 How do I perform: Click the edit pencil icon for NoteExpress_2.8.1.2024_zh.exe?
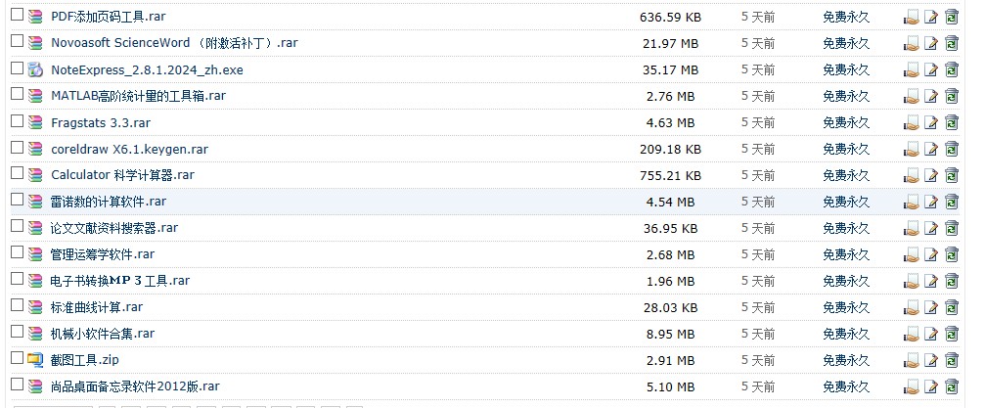click(931, 70)
